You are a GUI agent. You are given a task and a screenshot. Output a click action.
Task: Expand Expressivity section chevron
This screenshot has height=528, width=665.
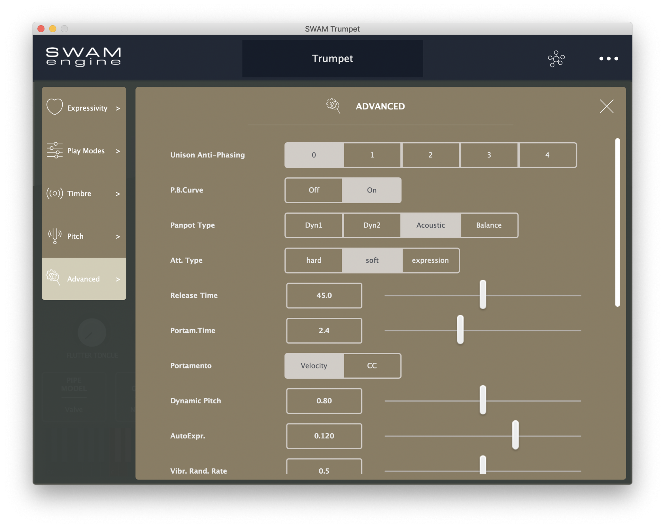(x=118, y=108)
